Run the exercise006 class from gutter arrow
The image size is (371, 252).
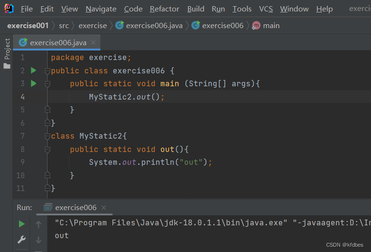[33, 71]
